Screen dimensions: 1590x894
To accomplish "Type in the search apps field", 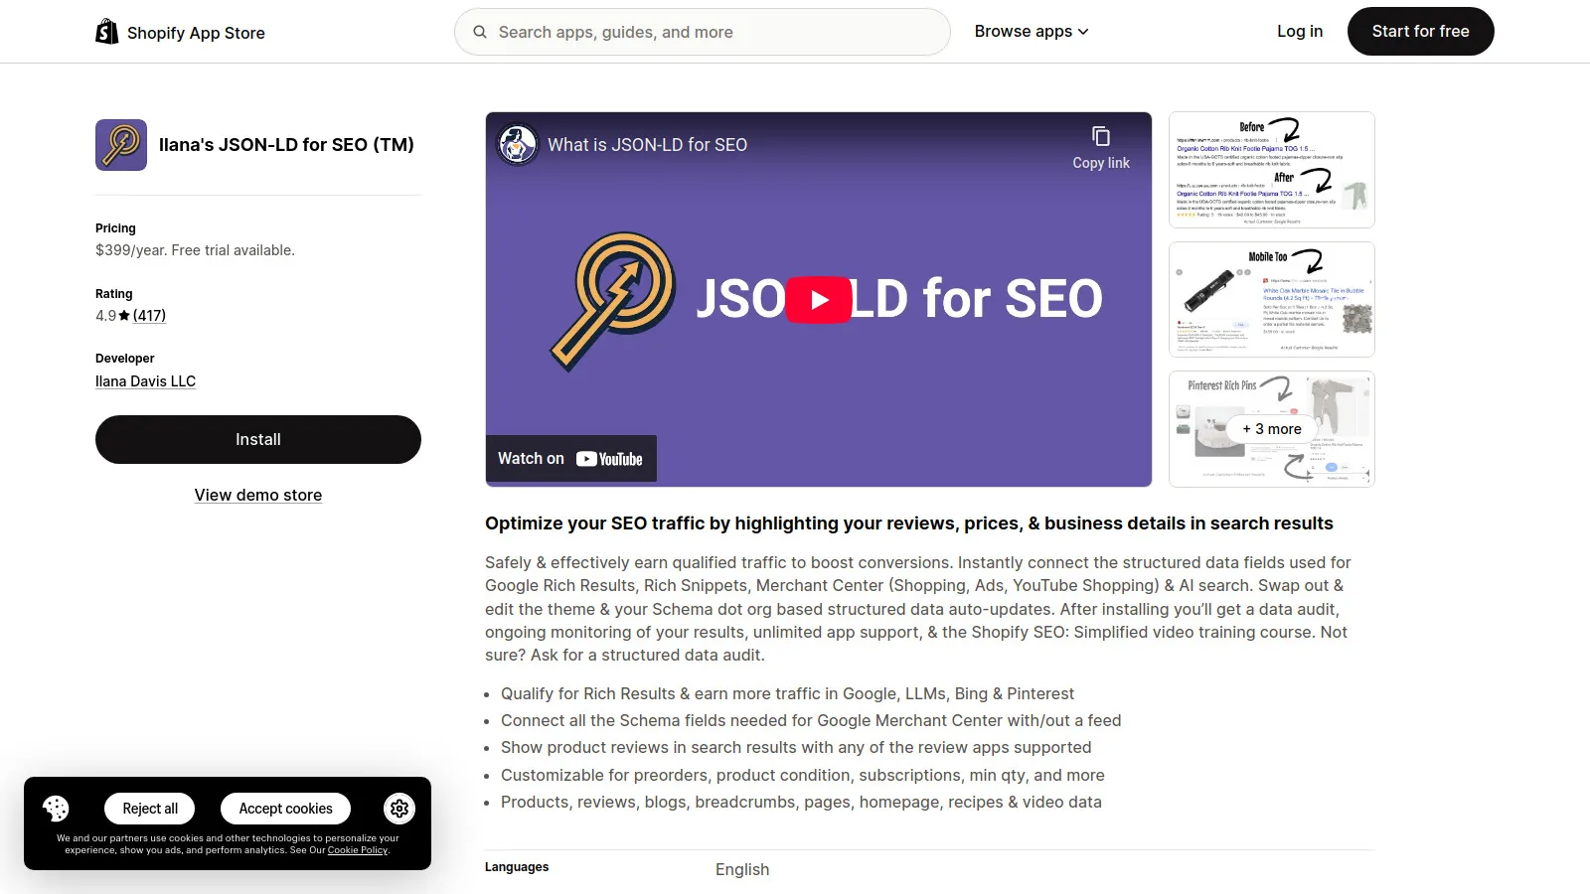I will point(715,32).
